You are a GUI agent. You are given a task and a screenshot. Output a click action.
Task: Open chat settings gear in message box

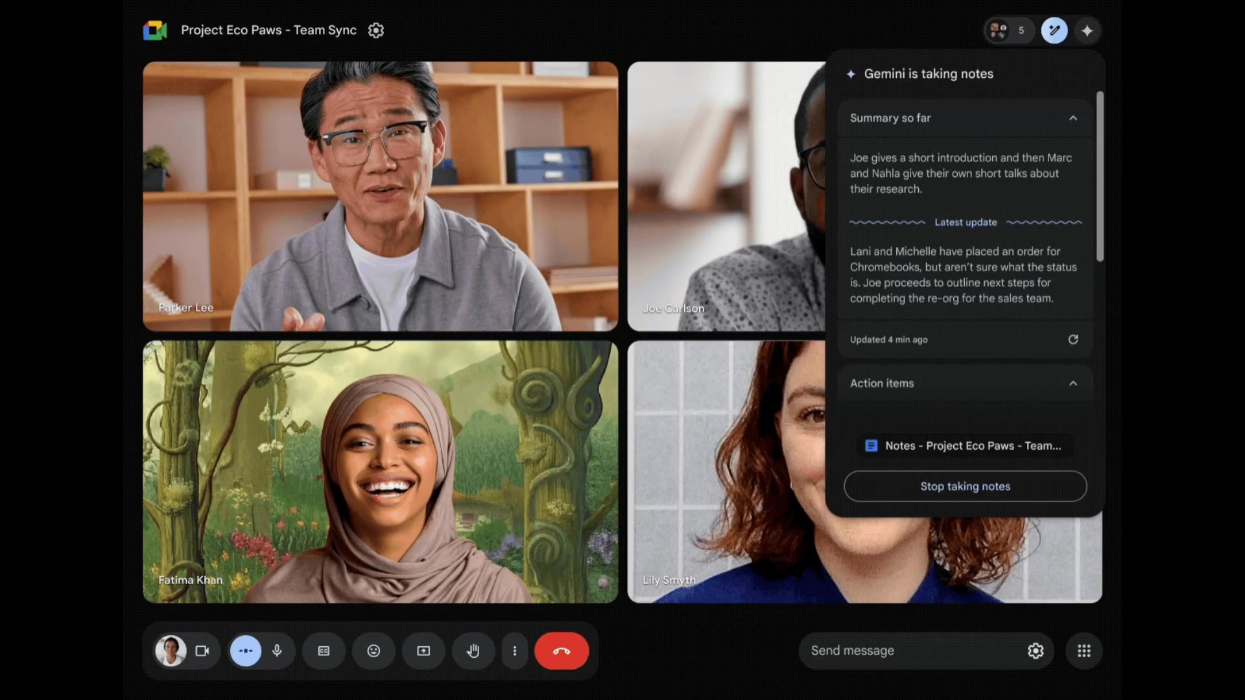[1036, 651]
